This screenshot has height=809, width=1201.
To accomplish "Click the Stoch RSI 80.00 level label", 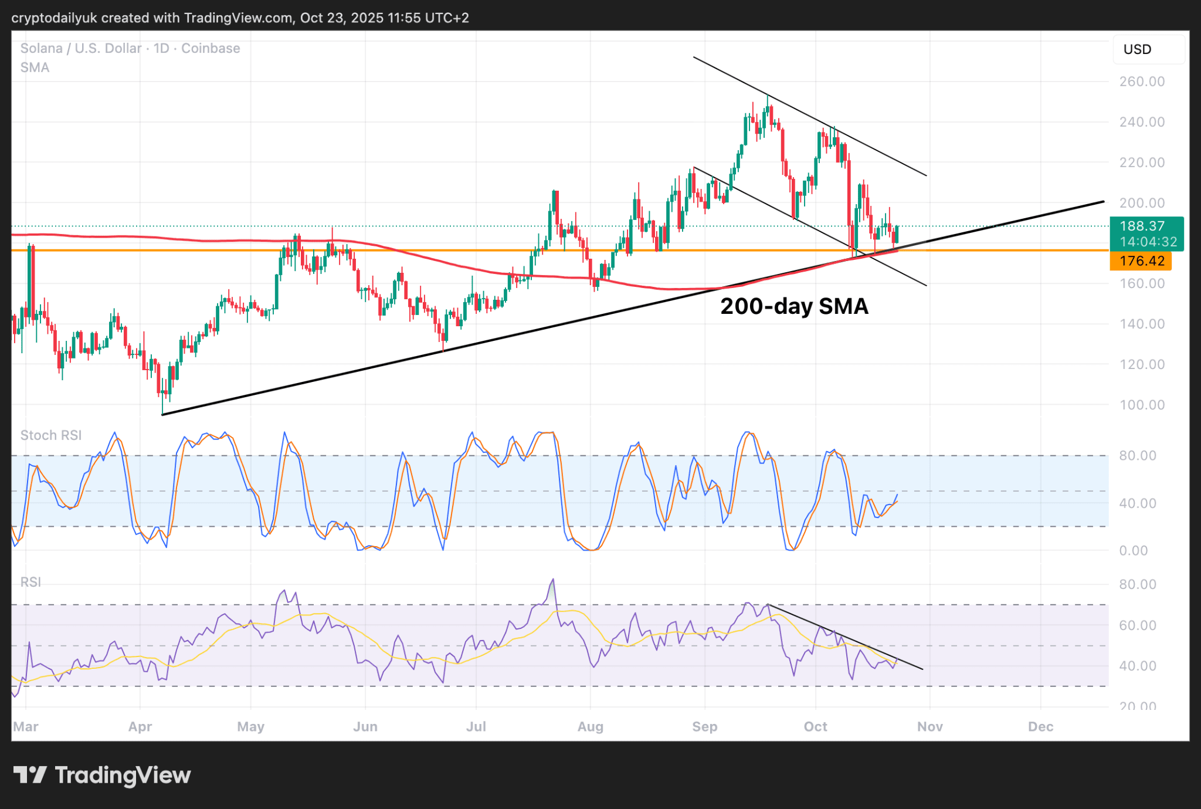I will [1137, 455].
